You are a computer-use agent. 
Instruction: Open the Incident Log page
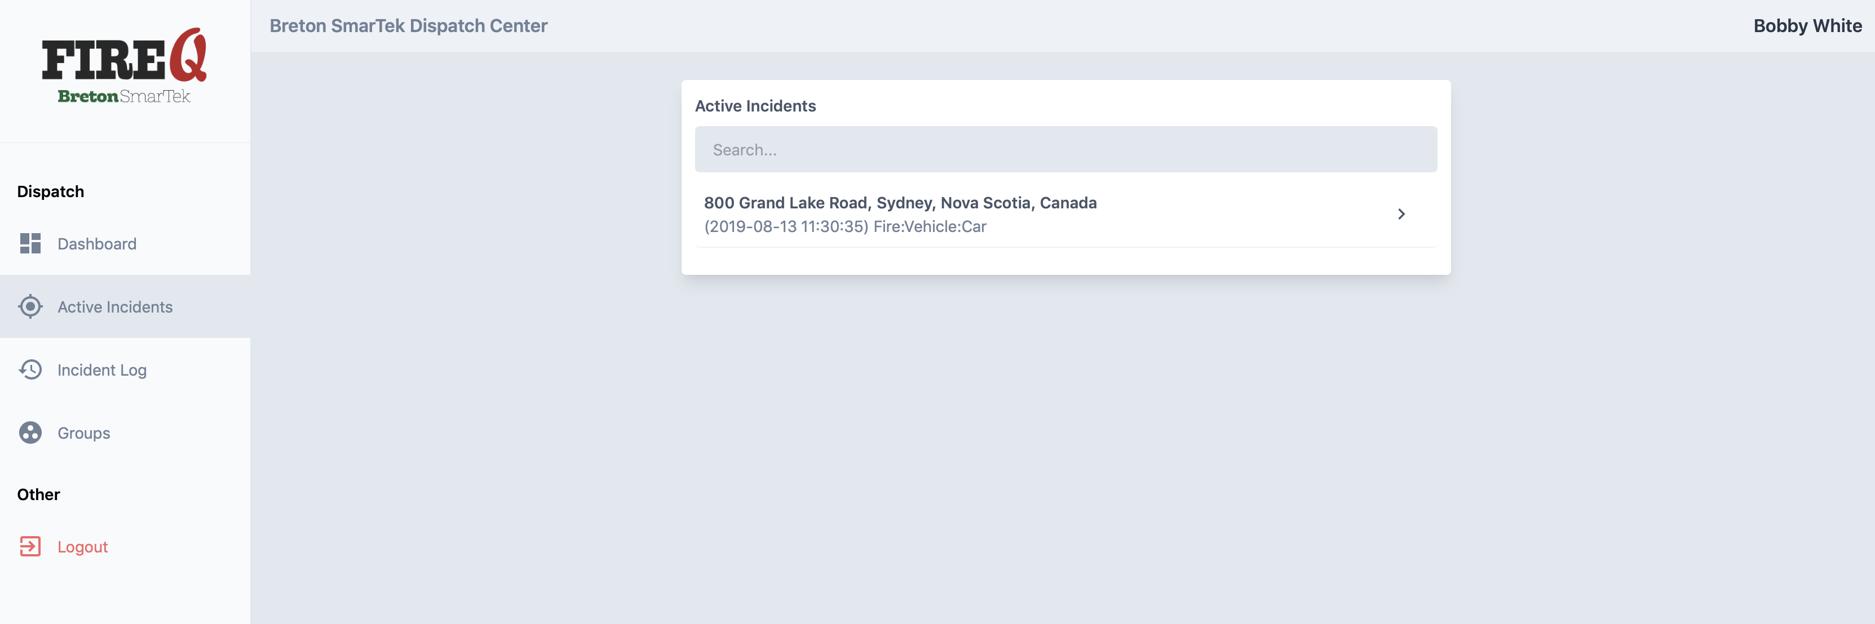point(125,369)
